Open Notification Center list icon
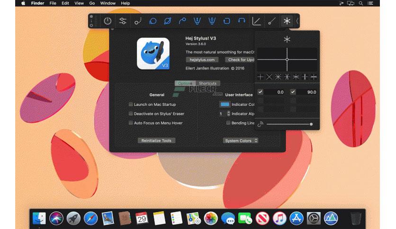 coord(370,3)
